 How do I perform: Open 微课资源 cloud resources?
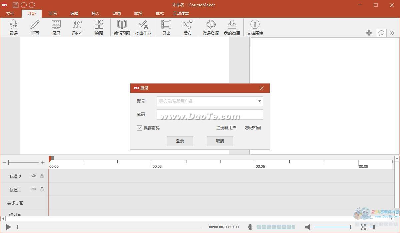pos(211,27)
